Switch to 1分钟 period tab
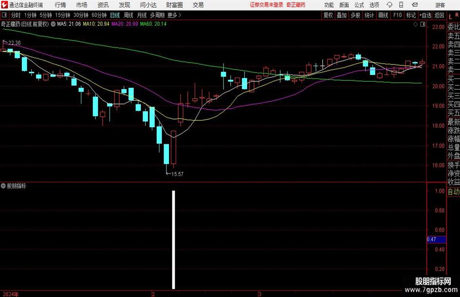The width and height of the screenshot is (460, 297). [30, 15]
